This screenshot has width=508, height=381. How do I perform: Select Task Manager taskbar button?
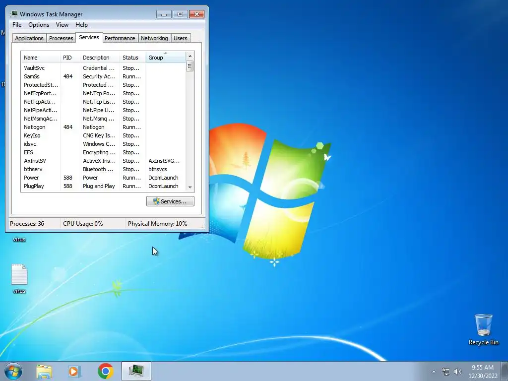(x=136, y=371)
